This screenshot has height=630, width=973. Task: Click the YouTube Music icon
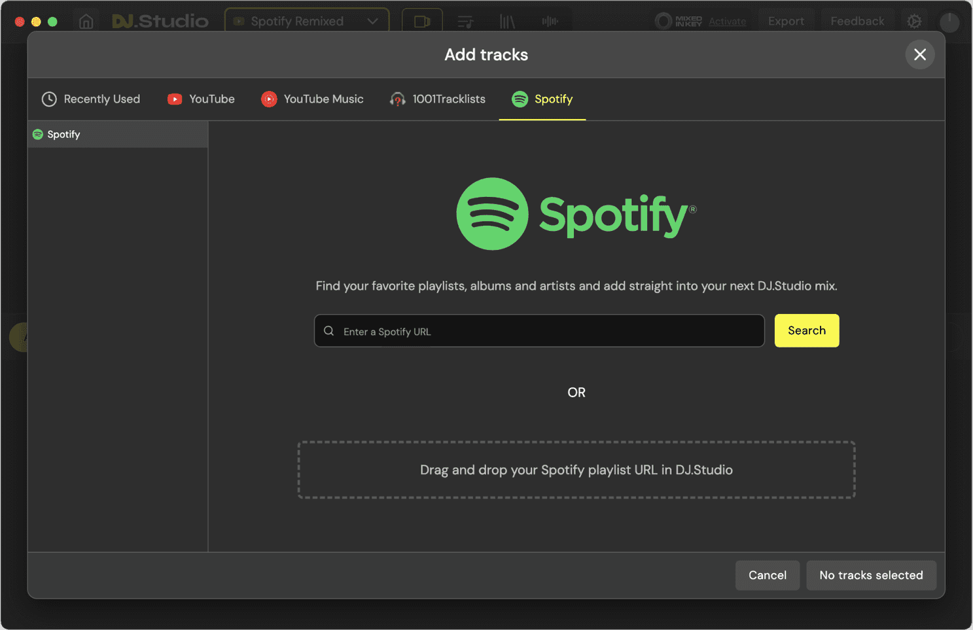point(269,99)
